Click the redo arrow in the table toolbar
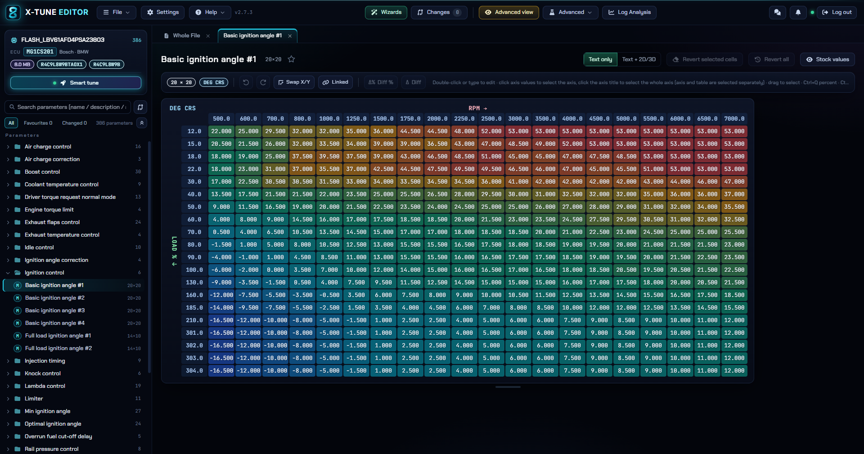Image resolution: width=864 pixels, height=454 pixels. click(263, 82)
